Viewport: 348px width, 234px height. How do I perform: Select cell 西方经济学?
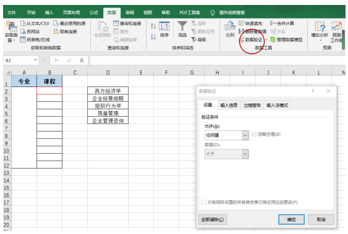[x=108, y=91]
